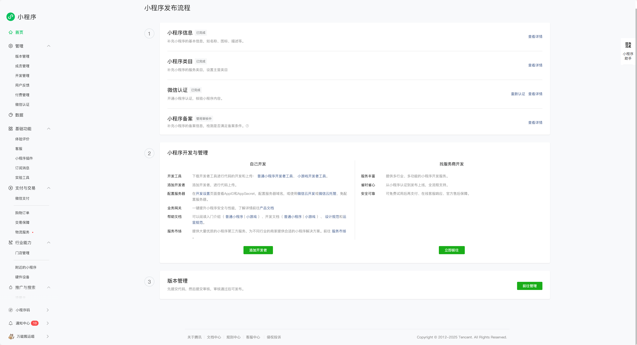Click the 万能搬运喵 avatar icon
The height and width of the screenshot is (345, 637).
11,336
